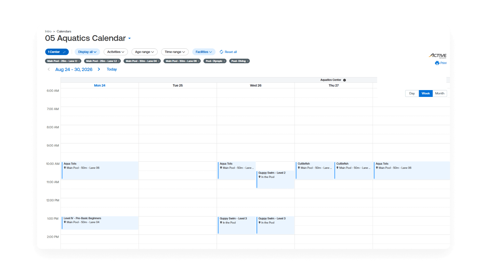Open first Thursday Cuttlefish event

pos(315,170)
